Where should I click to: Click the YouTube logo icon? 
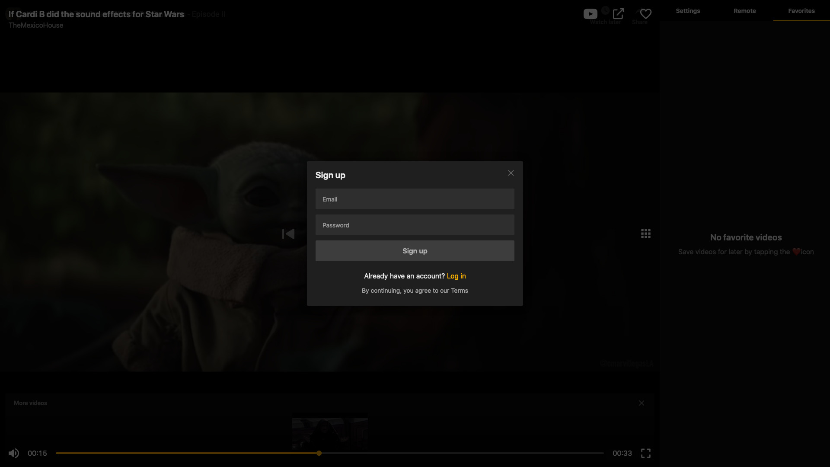click(590, 14)
